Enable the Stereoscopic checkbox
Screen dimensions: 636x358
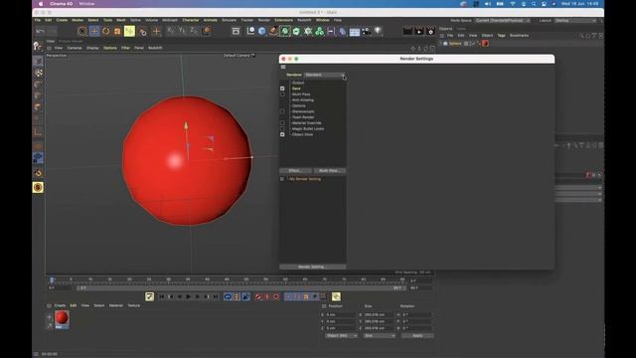[282, 111]
